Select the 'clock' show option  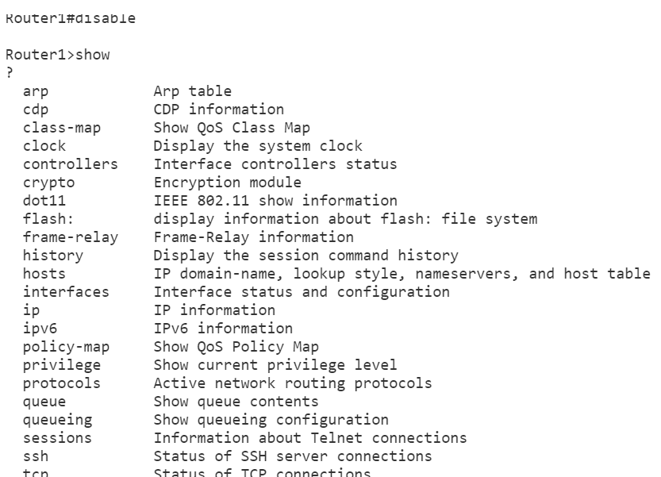44,146
